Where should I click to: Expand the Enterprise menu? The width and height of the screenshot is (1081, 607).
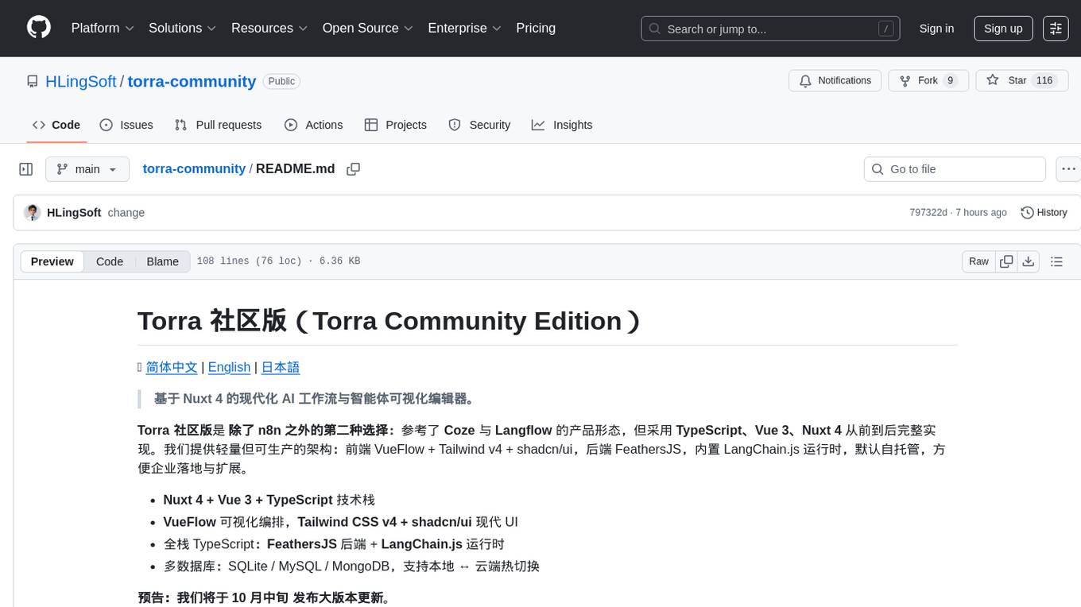pyautogui.click(x=465, y=28)
